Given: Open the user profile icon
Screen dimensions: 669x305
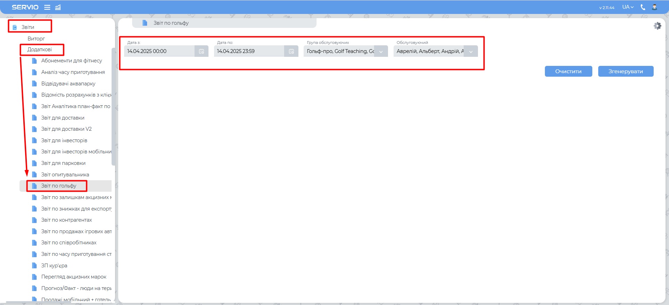Looking at the screenshot, I should coord(654,7).
